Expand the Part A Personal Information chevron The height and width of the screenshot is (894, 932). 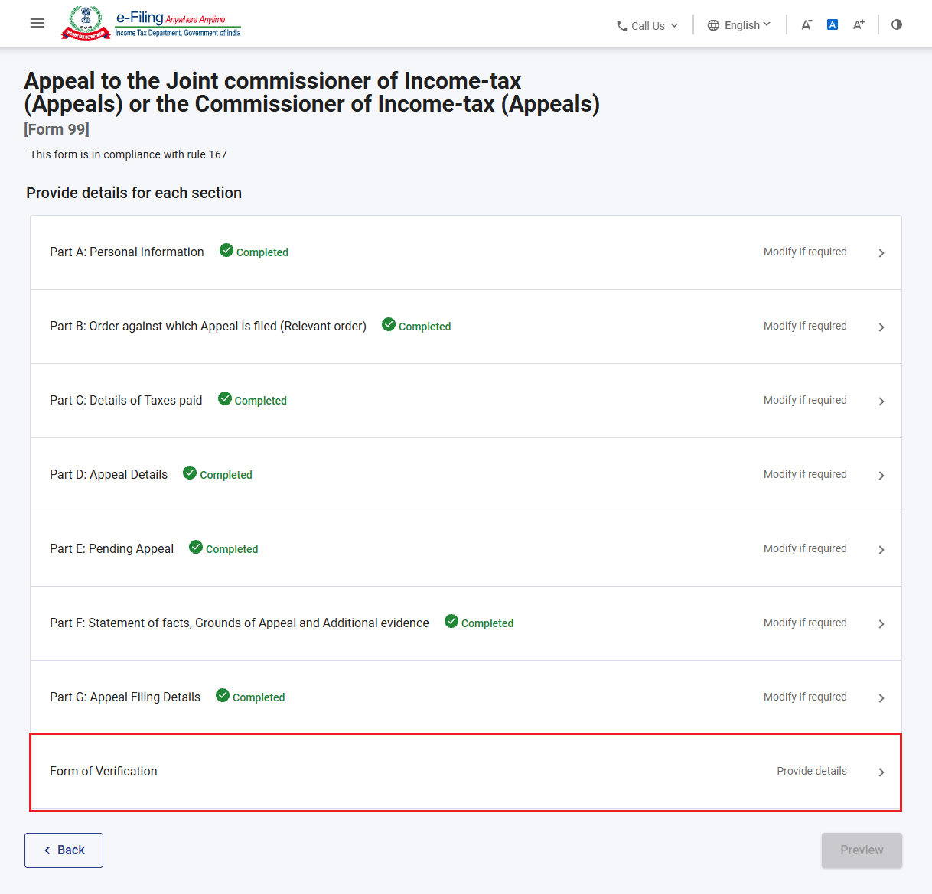point(881,253)
